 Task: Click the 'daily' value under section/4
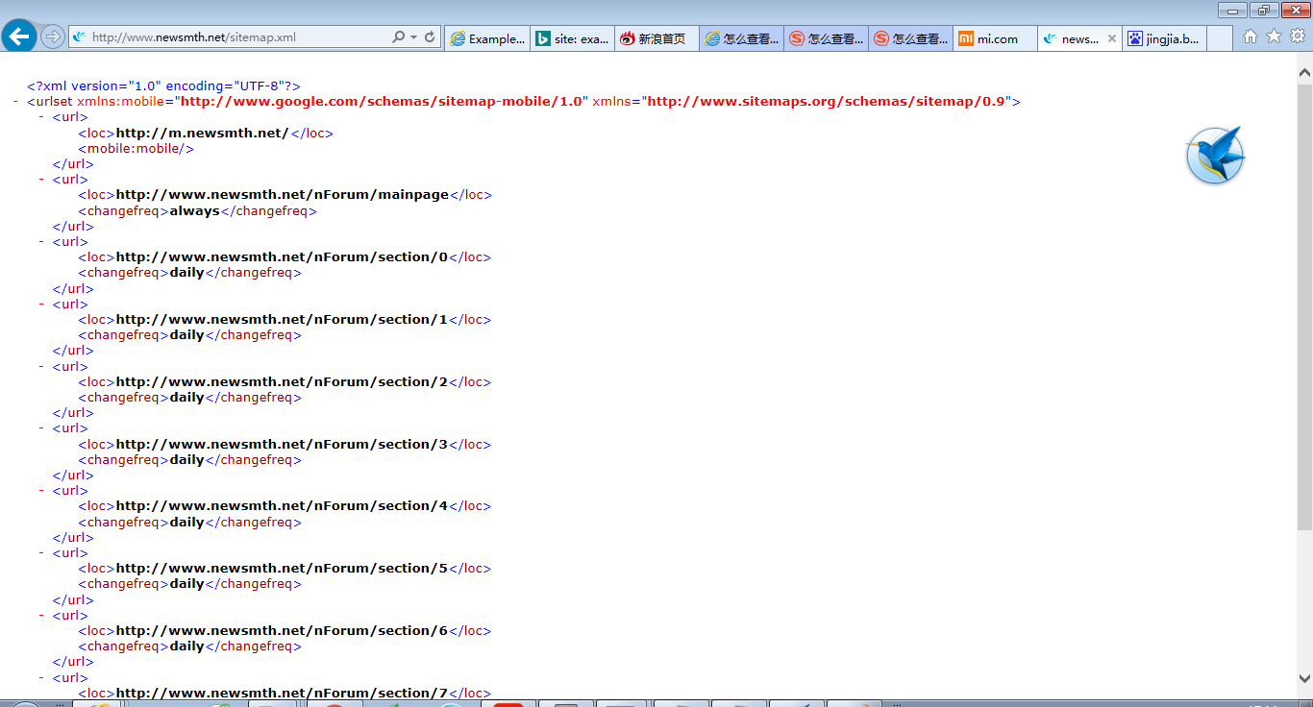point(187,522)
